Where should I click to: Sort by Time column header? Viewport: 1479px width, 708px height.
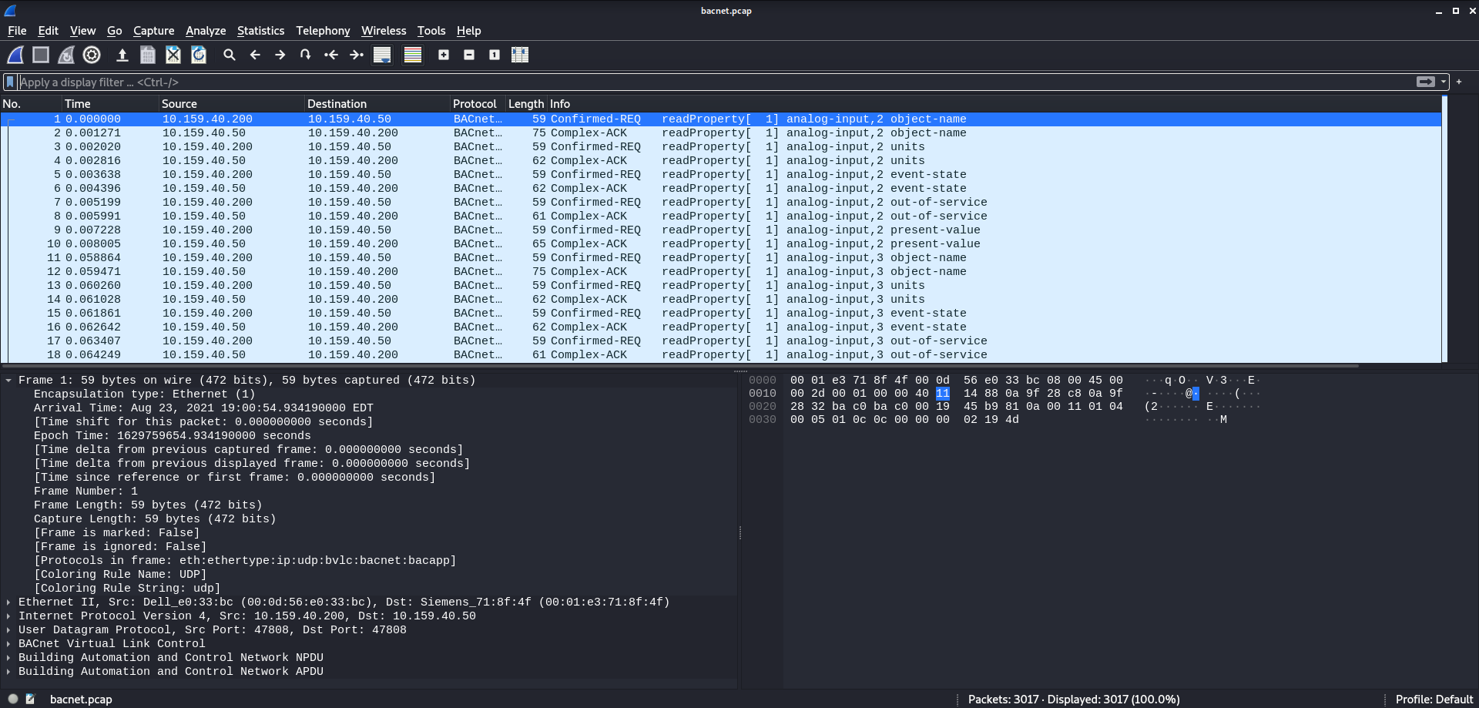point(110,103)
